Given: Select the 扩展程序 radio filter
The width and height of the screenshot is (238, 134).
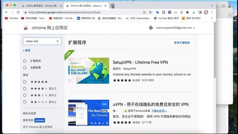Looking at the screenshot, I should click(x=25, y=61).
